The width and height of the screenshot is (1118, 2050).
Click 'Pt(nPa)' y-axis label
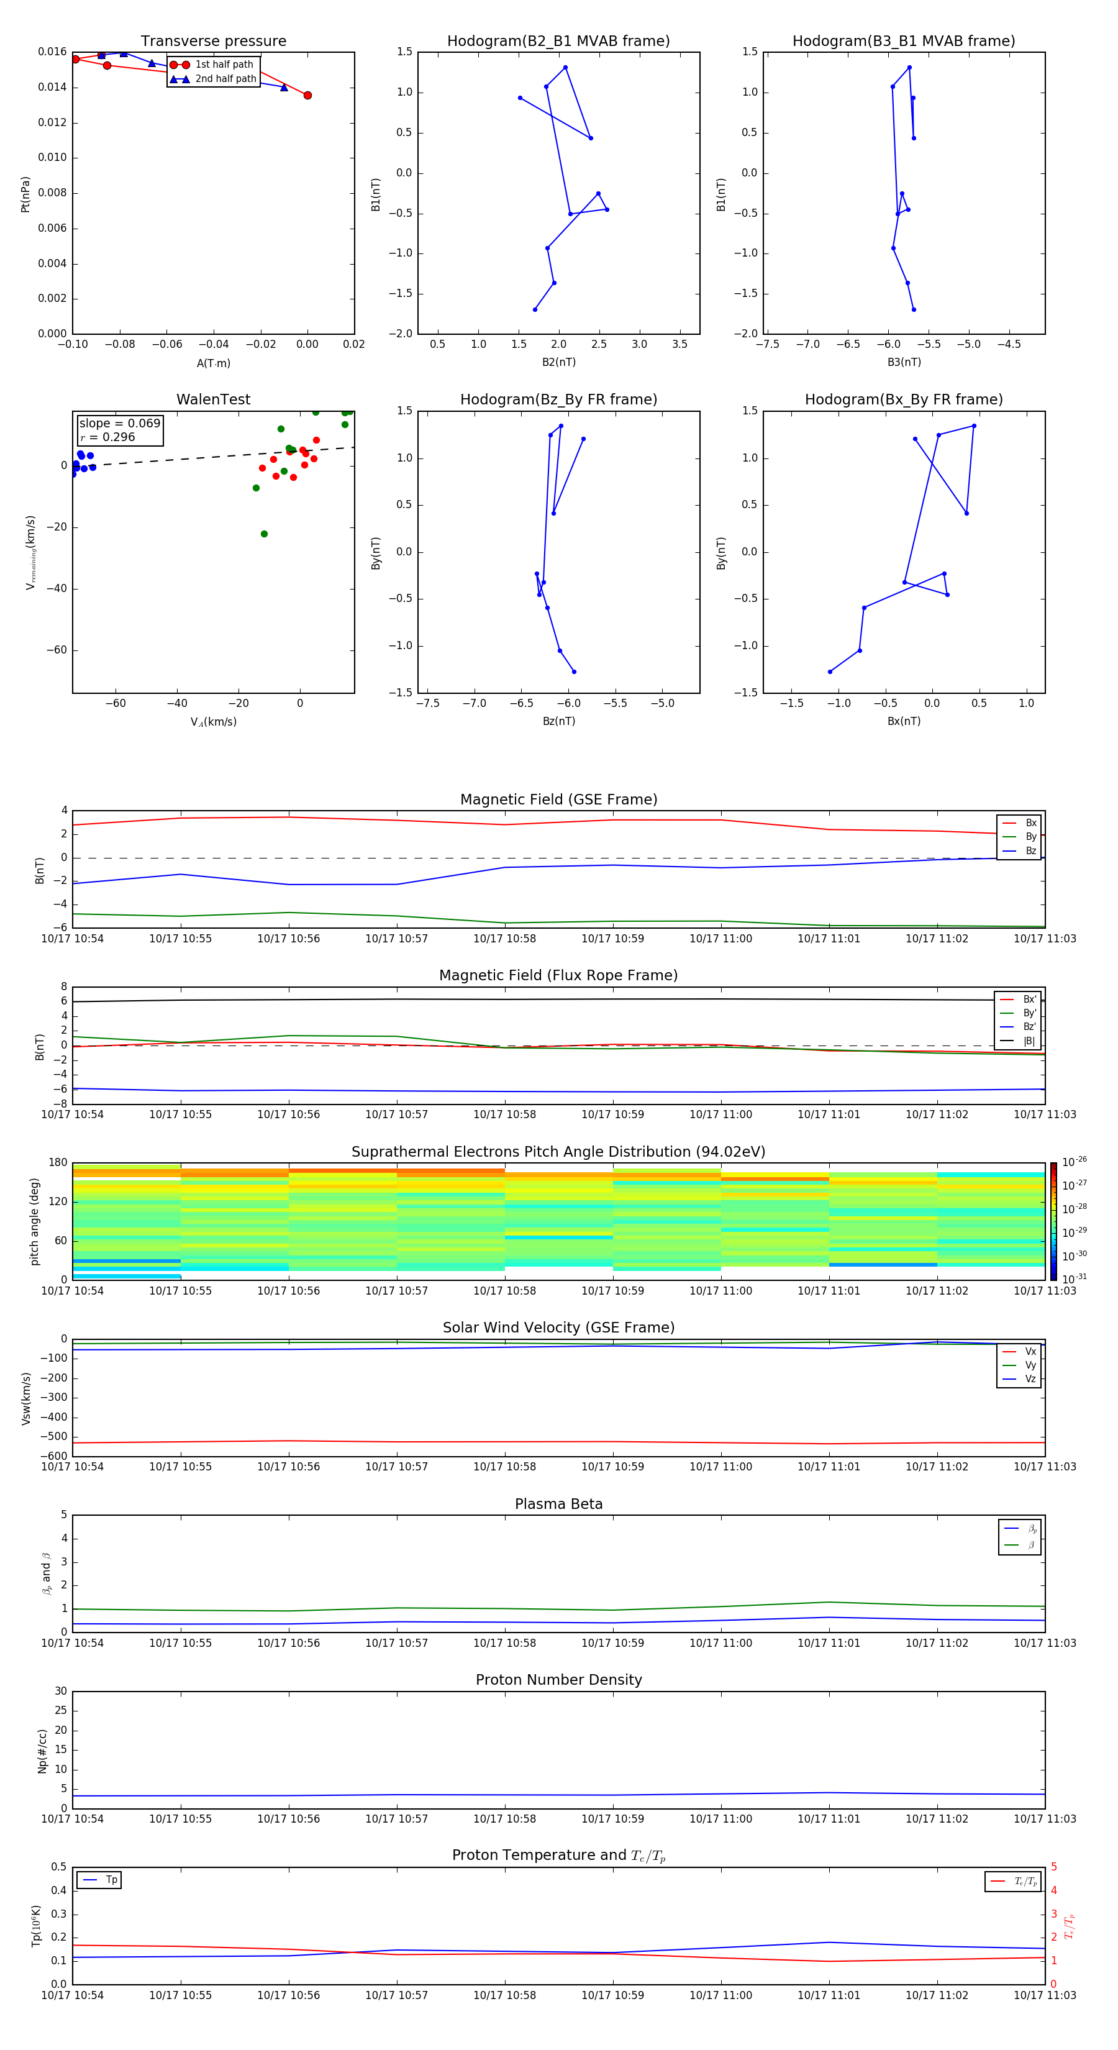pos(25,194)
